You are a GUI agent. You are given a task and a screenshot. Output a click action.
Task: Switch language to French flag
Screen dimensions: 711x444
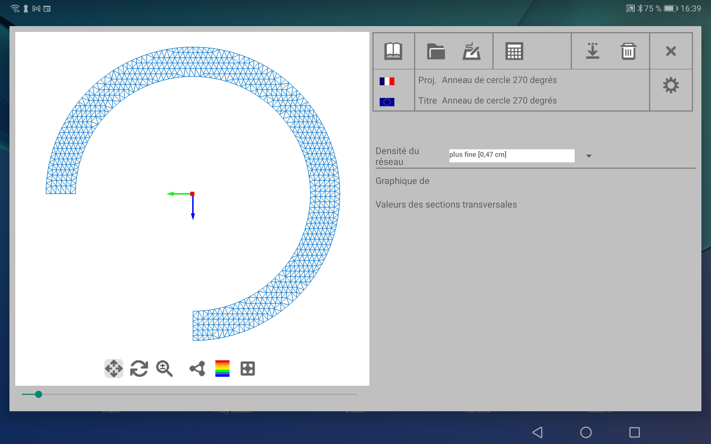[x=387, y=81]
